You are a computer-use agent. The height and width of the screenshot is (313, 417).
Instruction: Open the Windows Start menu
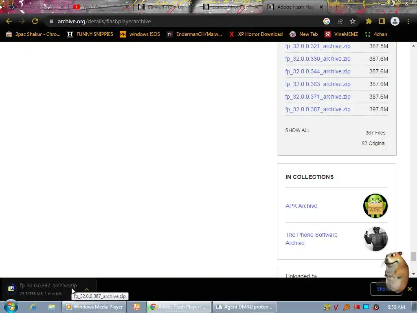tap(11, 306)
